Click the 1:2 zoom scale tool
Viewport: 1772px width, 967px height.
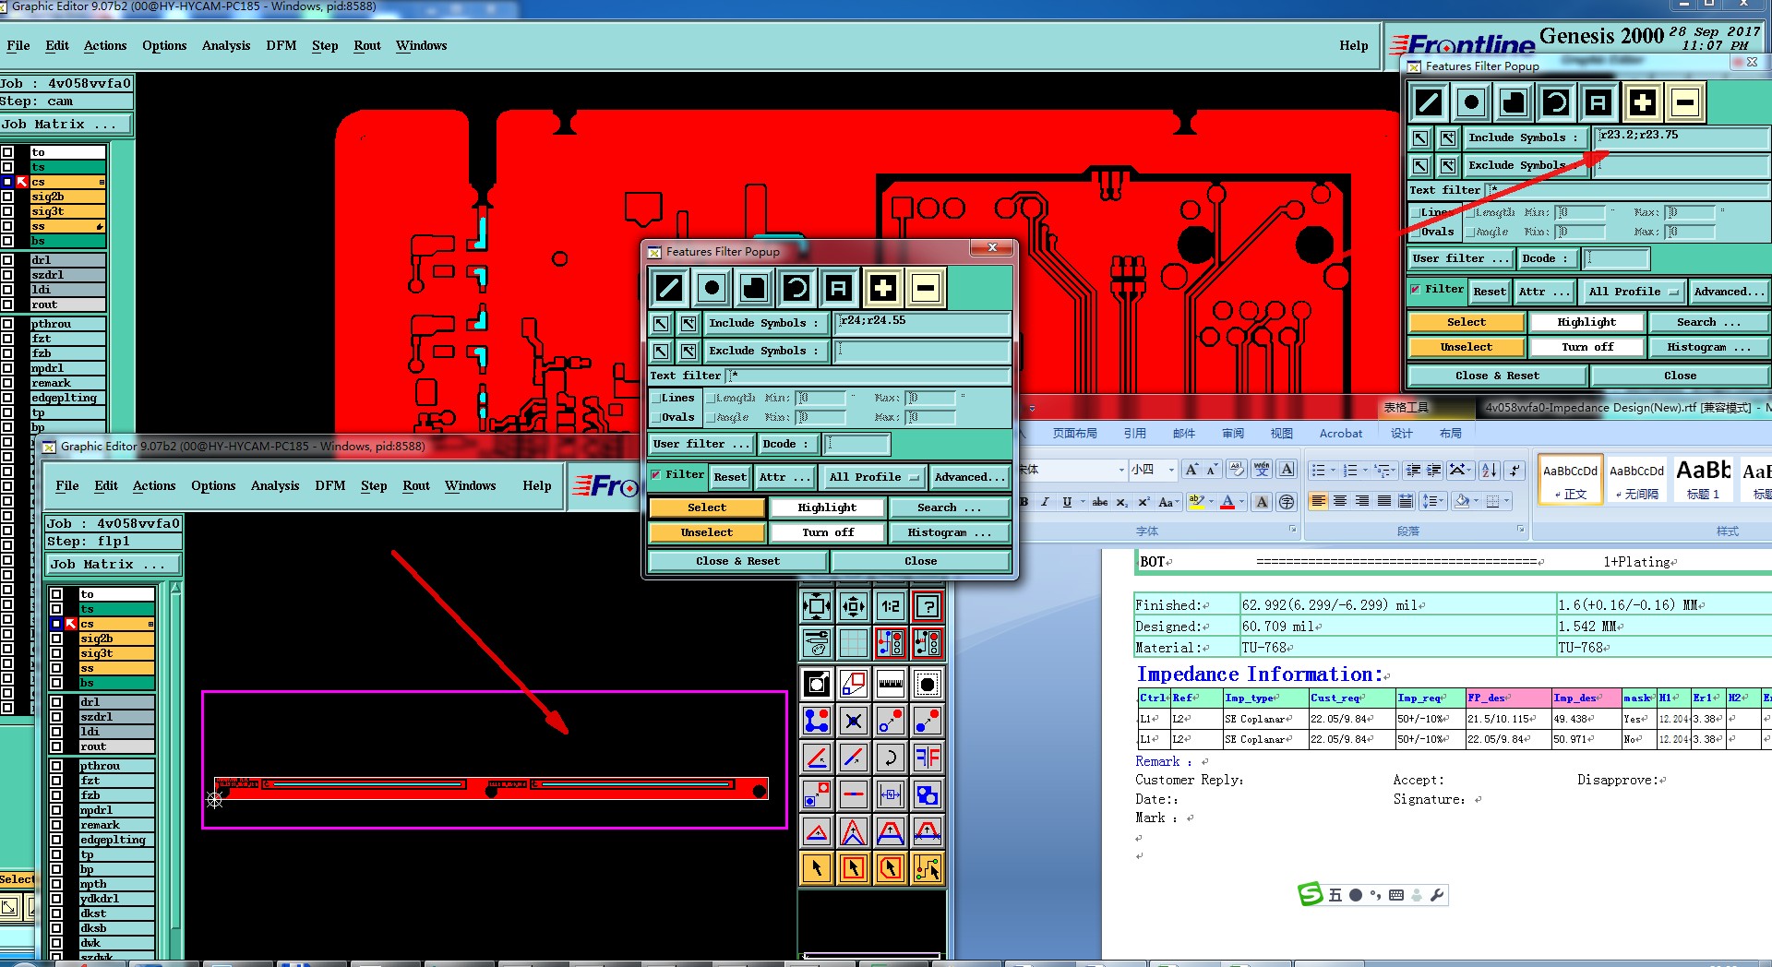pyautogui.click(x=890, y=606)
